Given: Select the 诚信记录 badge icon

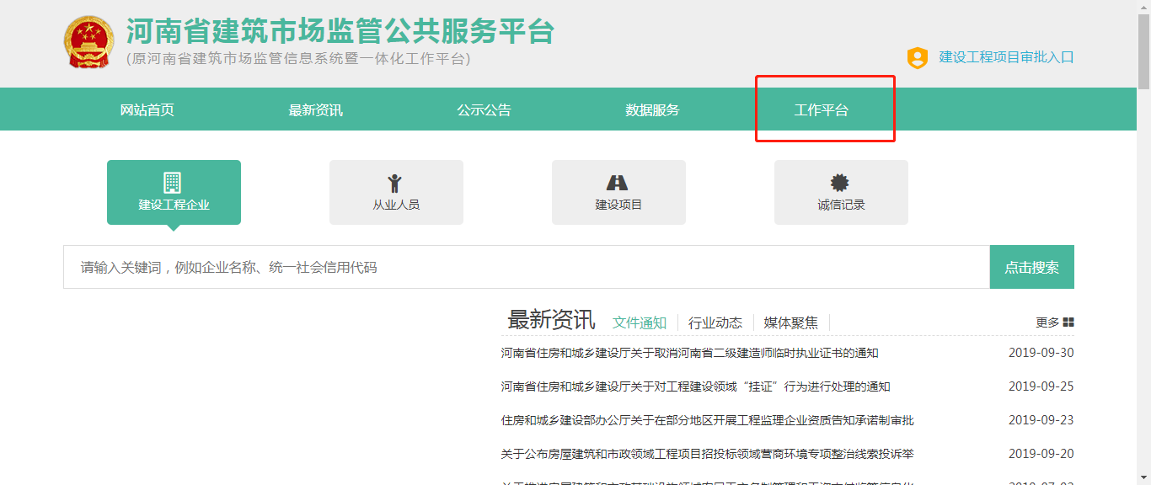Looking at the screenshot, I should click(840, 183).
